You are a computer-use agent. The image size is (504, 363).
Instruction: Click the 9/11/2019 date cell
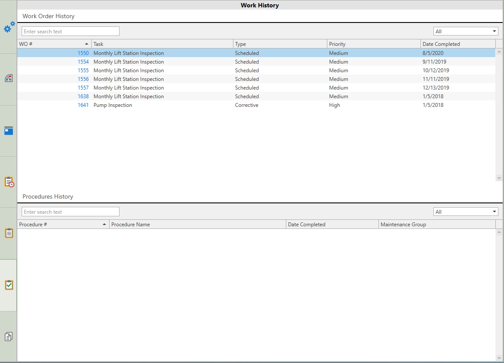point(434,62)
